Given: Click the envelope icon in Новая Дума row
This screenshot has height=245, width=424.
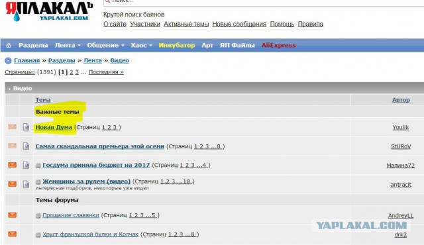Looking at the screenshot, I should click(x=12, y=126).
